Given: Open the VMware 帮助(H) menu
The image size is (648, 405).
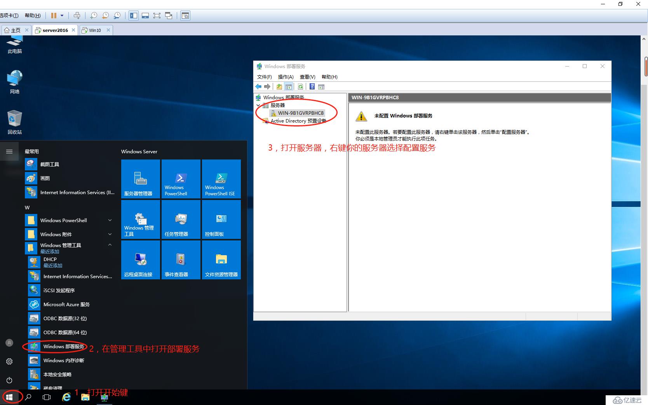Looking at the screenshot, I should pyautogui.click(x=33, y=16).
